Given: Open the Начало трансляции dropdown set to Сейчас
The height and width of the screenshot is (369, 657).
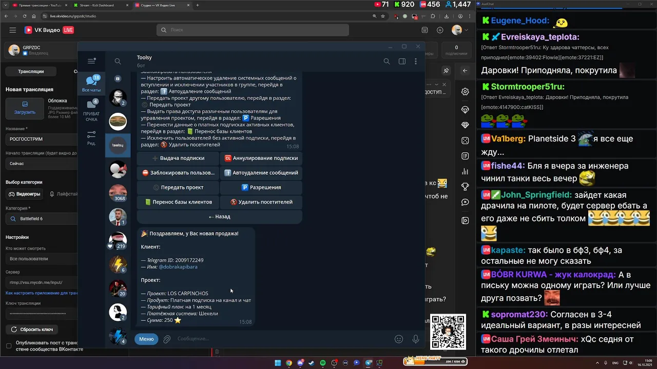Looking at the screenshot, I should pos(42,163).
